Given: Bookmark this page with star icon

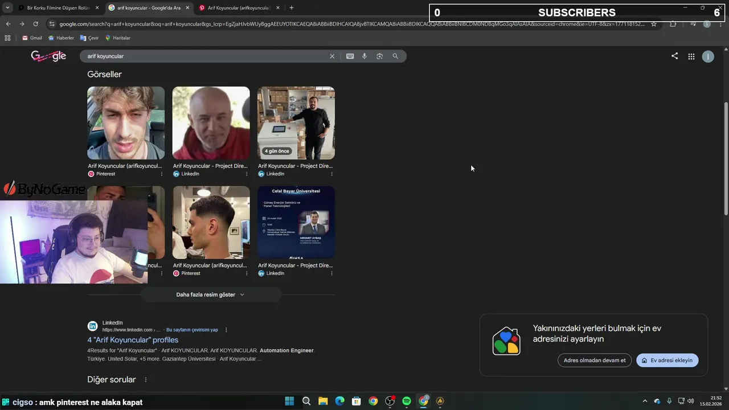Looking at the screenshot, I should [654, 24].
